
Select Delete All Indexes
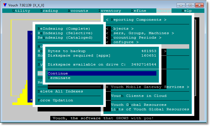60,91
